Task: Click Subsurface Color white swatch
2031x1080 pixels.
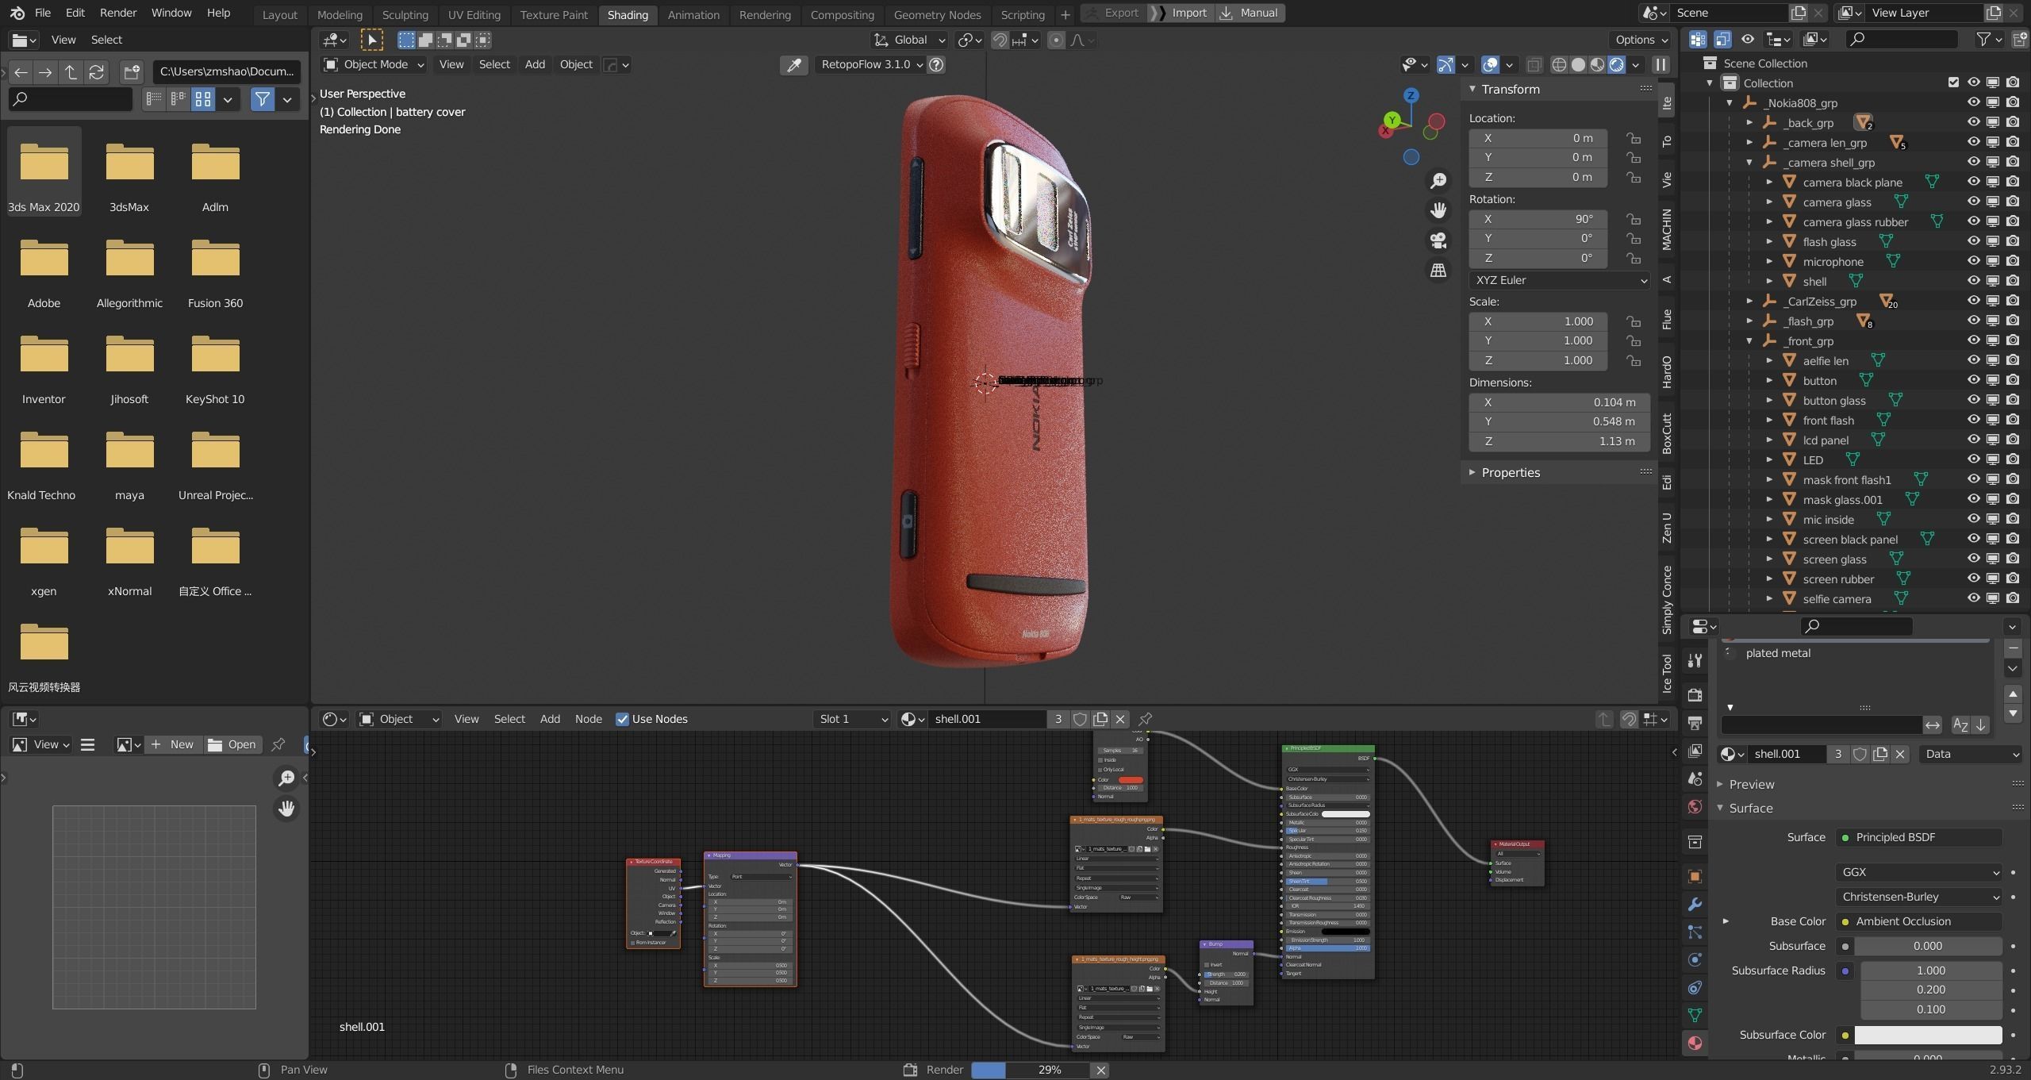Action: pyautogui.click(x=1927, y=1035)
